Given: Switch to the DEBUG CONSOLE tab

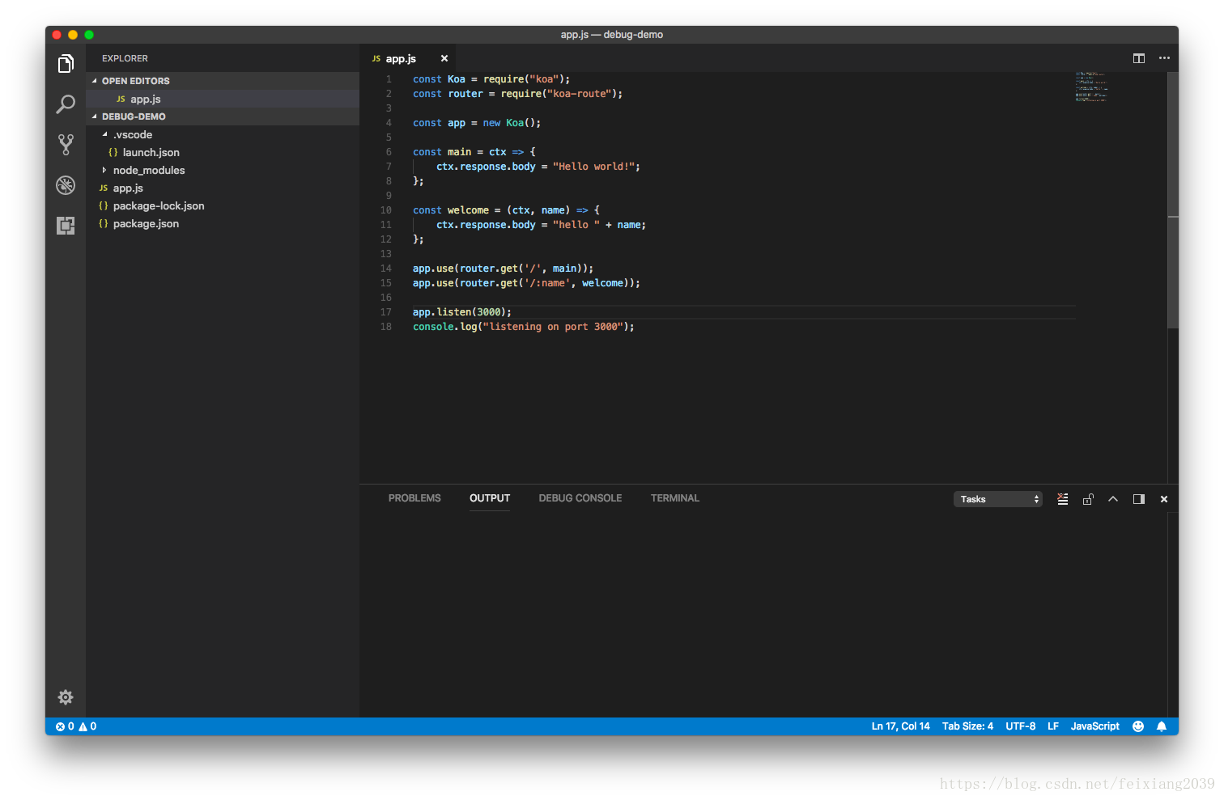Looking at the screenshot, I should [x=580, y=498].
